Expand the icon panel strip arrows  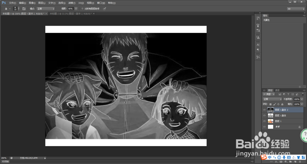(x=260, y=13)
